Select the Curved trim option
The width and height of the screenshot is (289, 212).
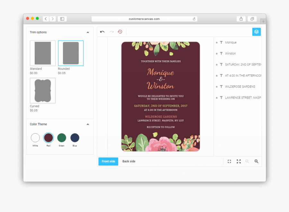pos(42,90)
